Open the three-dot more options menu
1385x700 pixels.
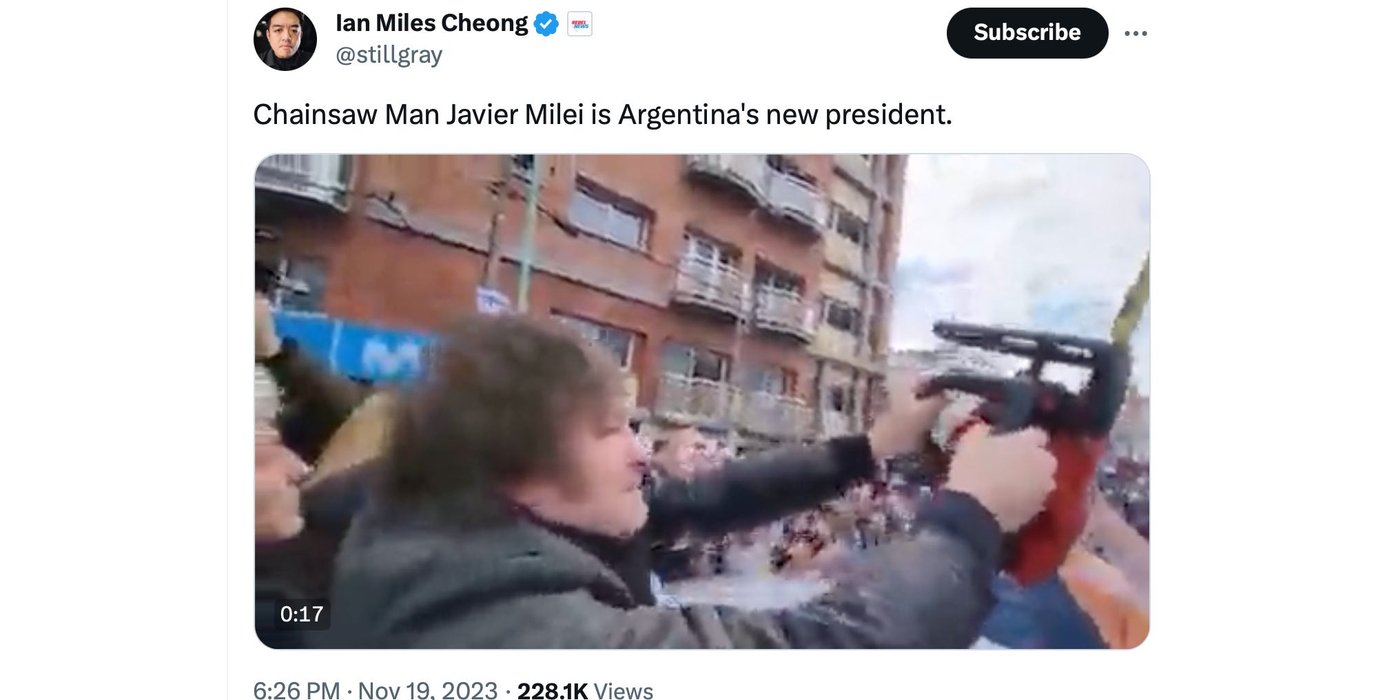pos(1136,33)
